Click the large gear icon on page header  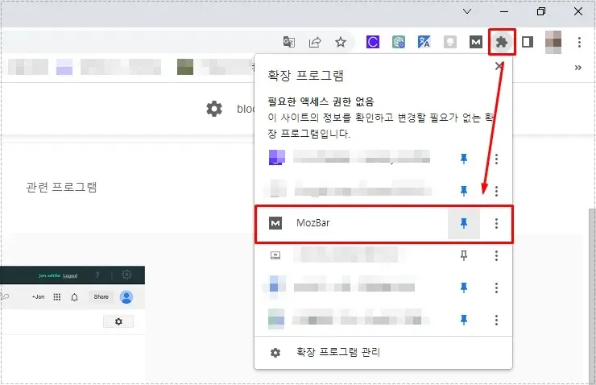(x=214, y=109)
